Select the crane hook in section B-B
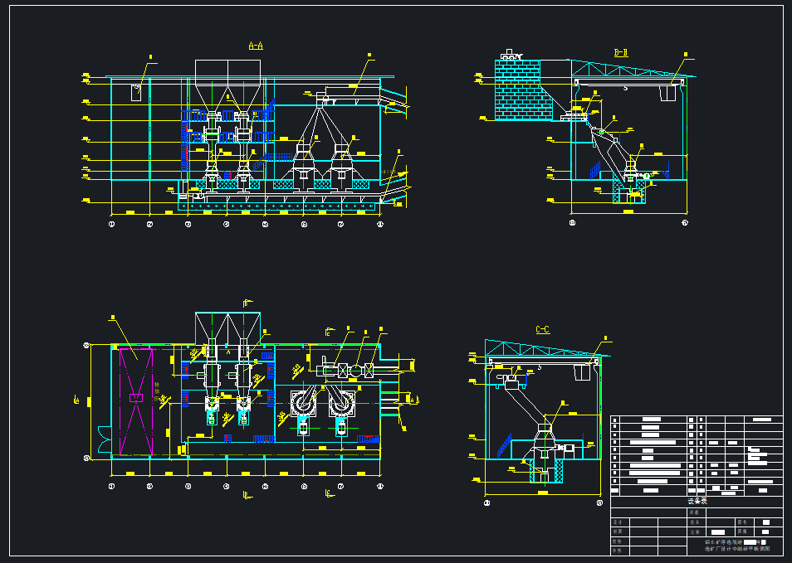Image resolution: width=792 pixels, height=563 pixels. pyautogui.click(x=625, y=88)
